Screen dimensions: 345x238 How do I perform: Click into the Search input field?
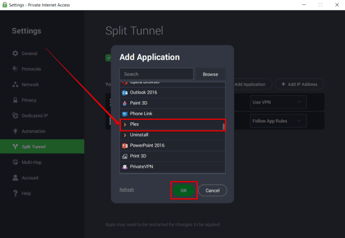point(156,74)
